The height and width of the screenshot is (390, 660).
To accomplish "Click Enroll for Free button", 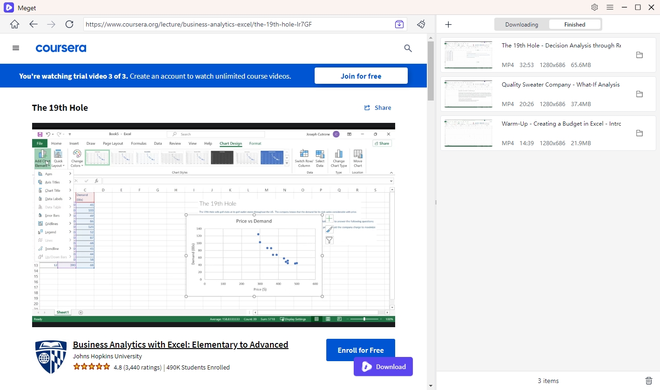I will (x=361, y=350).
